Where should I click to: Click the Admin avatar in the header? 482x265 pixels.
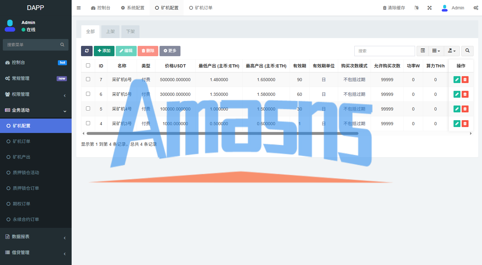pyautogui.click(x=444, y=8)
